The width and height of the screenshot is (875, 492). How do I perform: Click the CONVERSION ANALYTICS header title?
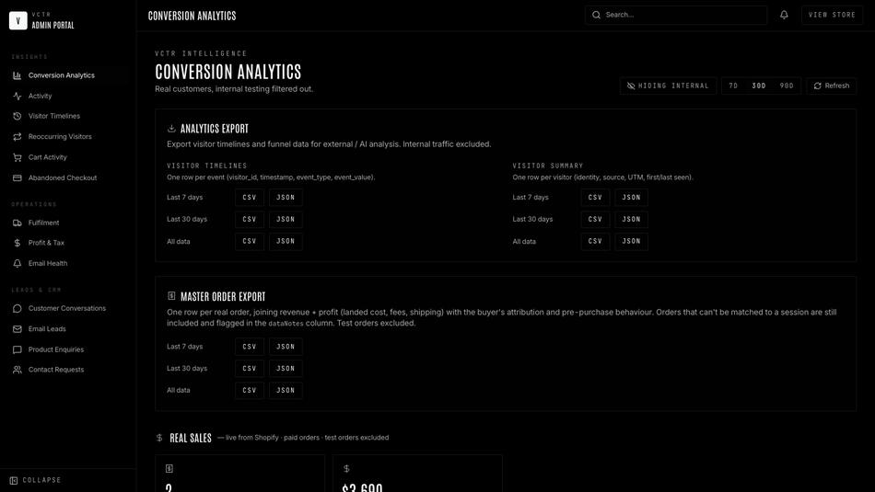[192, 16]
